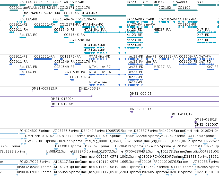Click the CG1109 gene label
The image size is (219, 176).
184,7
